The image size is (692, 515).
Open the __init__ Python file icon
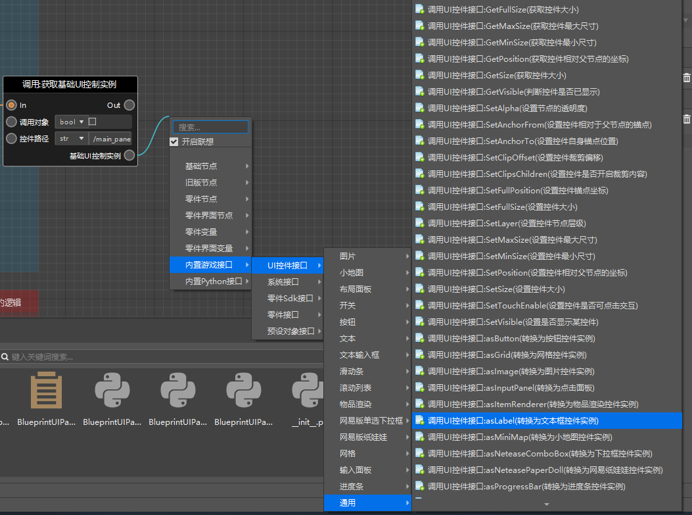click(309, 393)
